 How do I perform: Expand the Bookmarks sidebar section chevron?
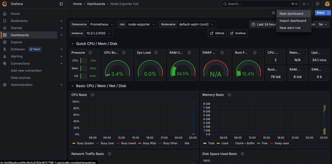click(61, 21)
